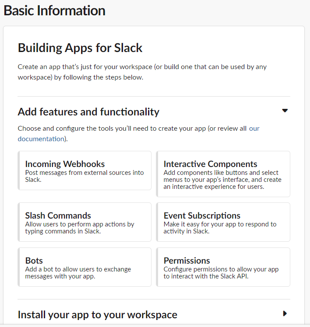Click "Add components like buttons" description text
The image size is (310, 327).
(x=222, y=180)
